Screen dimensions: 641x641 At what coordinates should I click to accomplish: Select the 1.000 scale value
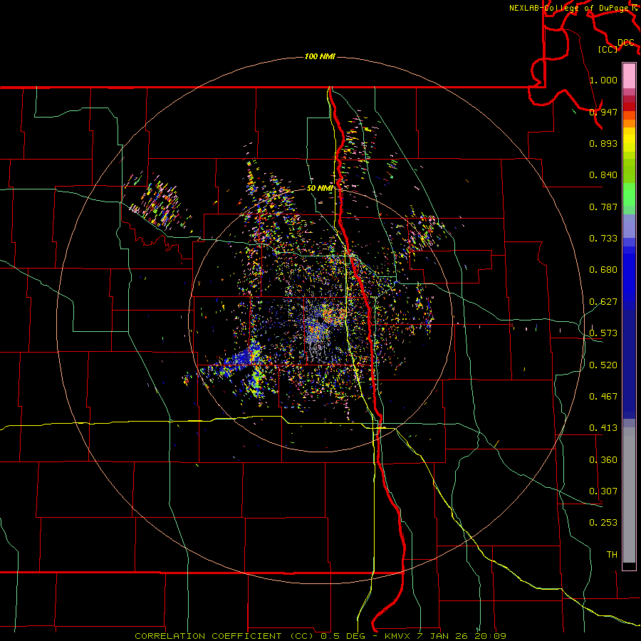(603, 80)
